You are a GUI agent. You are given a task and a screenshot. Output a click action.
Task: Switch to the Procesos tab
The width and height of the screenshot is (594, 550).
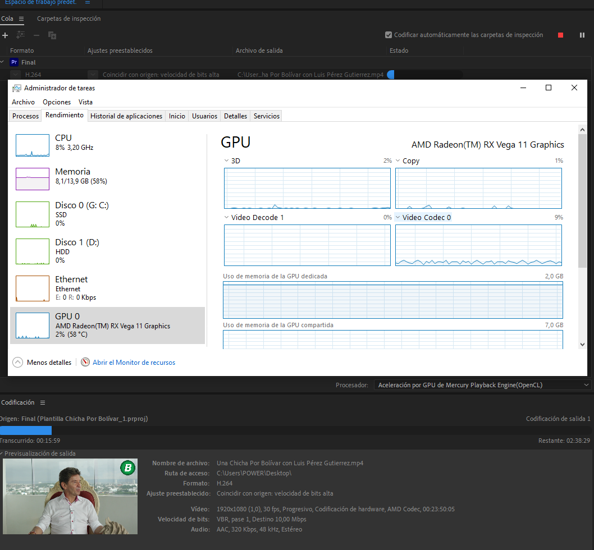25,116
